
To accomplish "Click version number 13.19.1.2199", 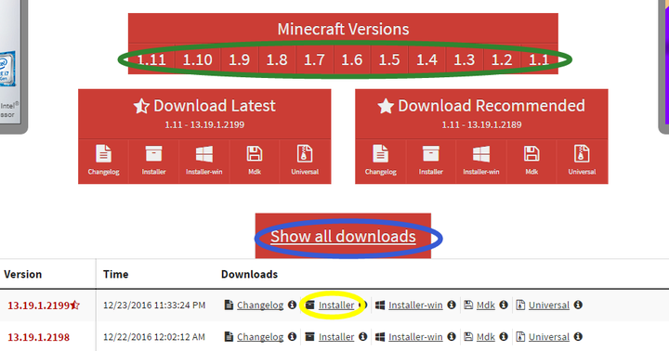I will click(39, 305).
